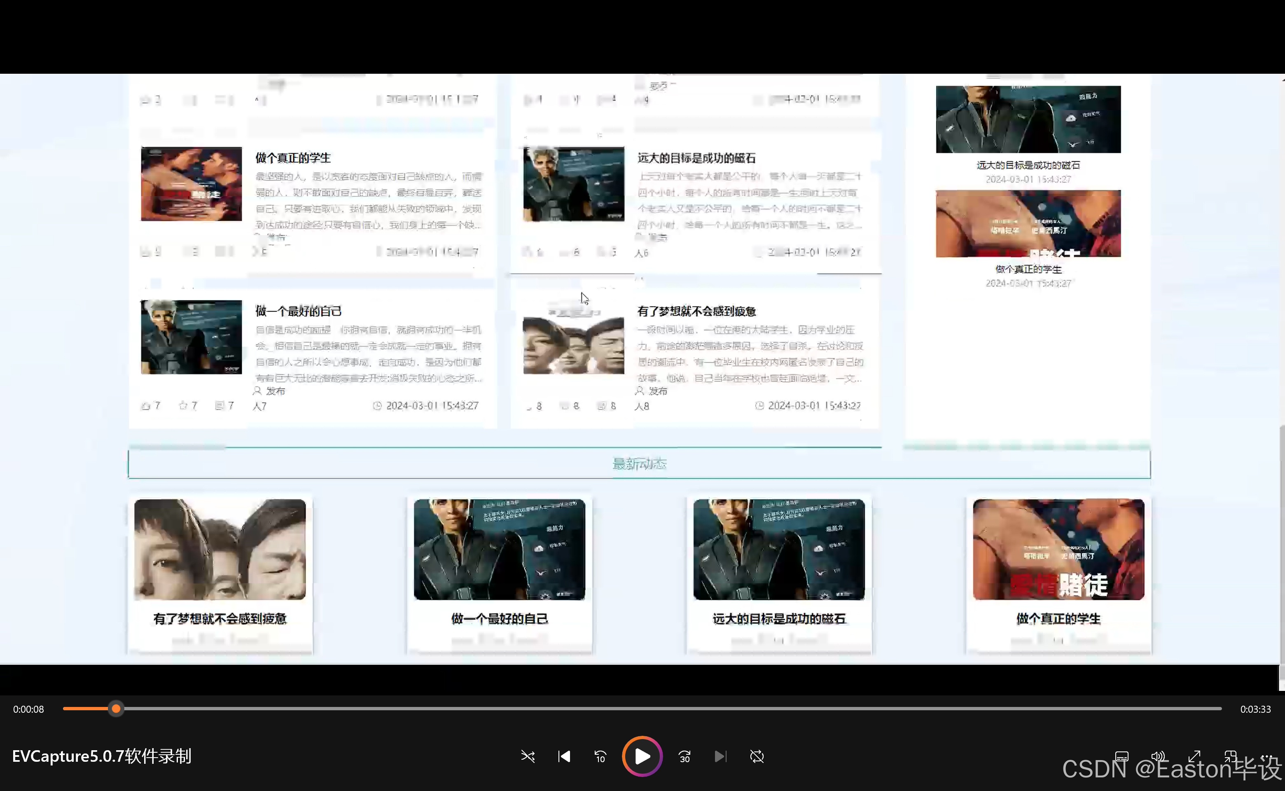Skip back 10 seconds
The height and width of the screenshot is (791, 1285).
click(x=600, y=756)
